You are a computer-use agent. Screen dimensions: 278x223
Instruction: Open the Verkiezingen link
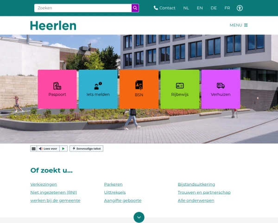click(x=44, y=184)
